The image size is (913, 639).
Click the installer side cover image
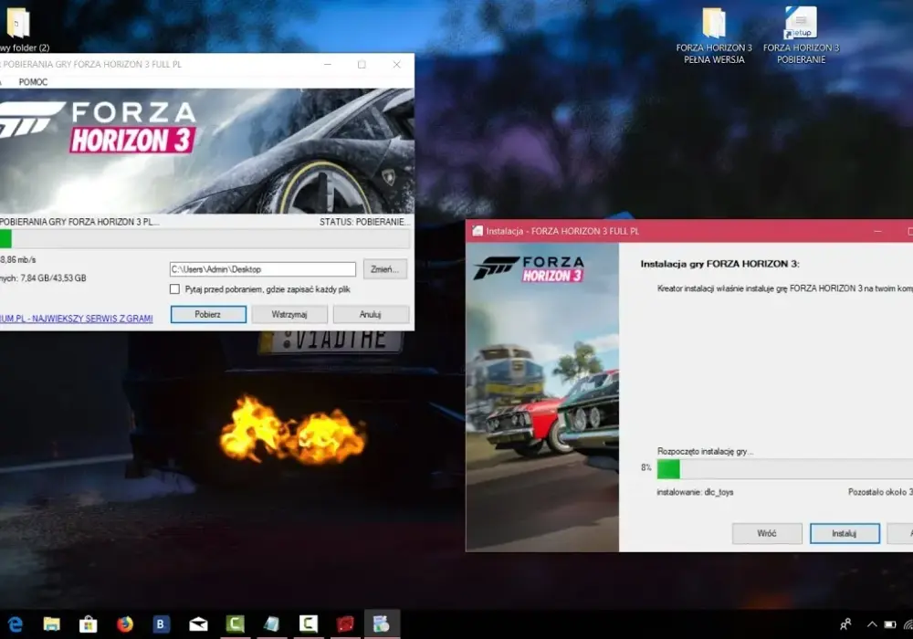coord(542,397)
